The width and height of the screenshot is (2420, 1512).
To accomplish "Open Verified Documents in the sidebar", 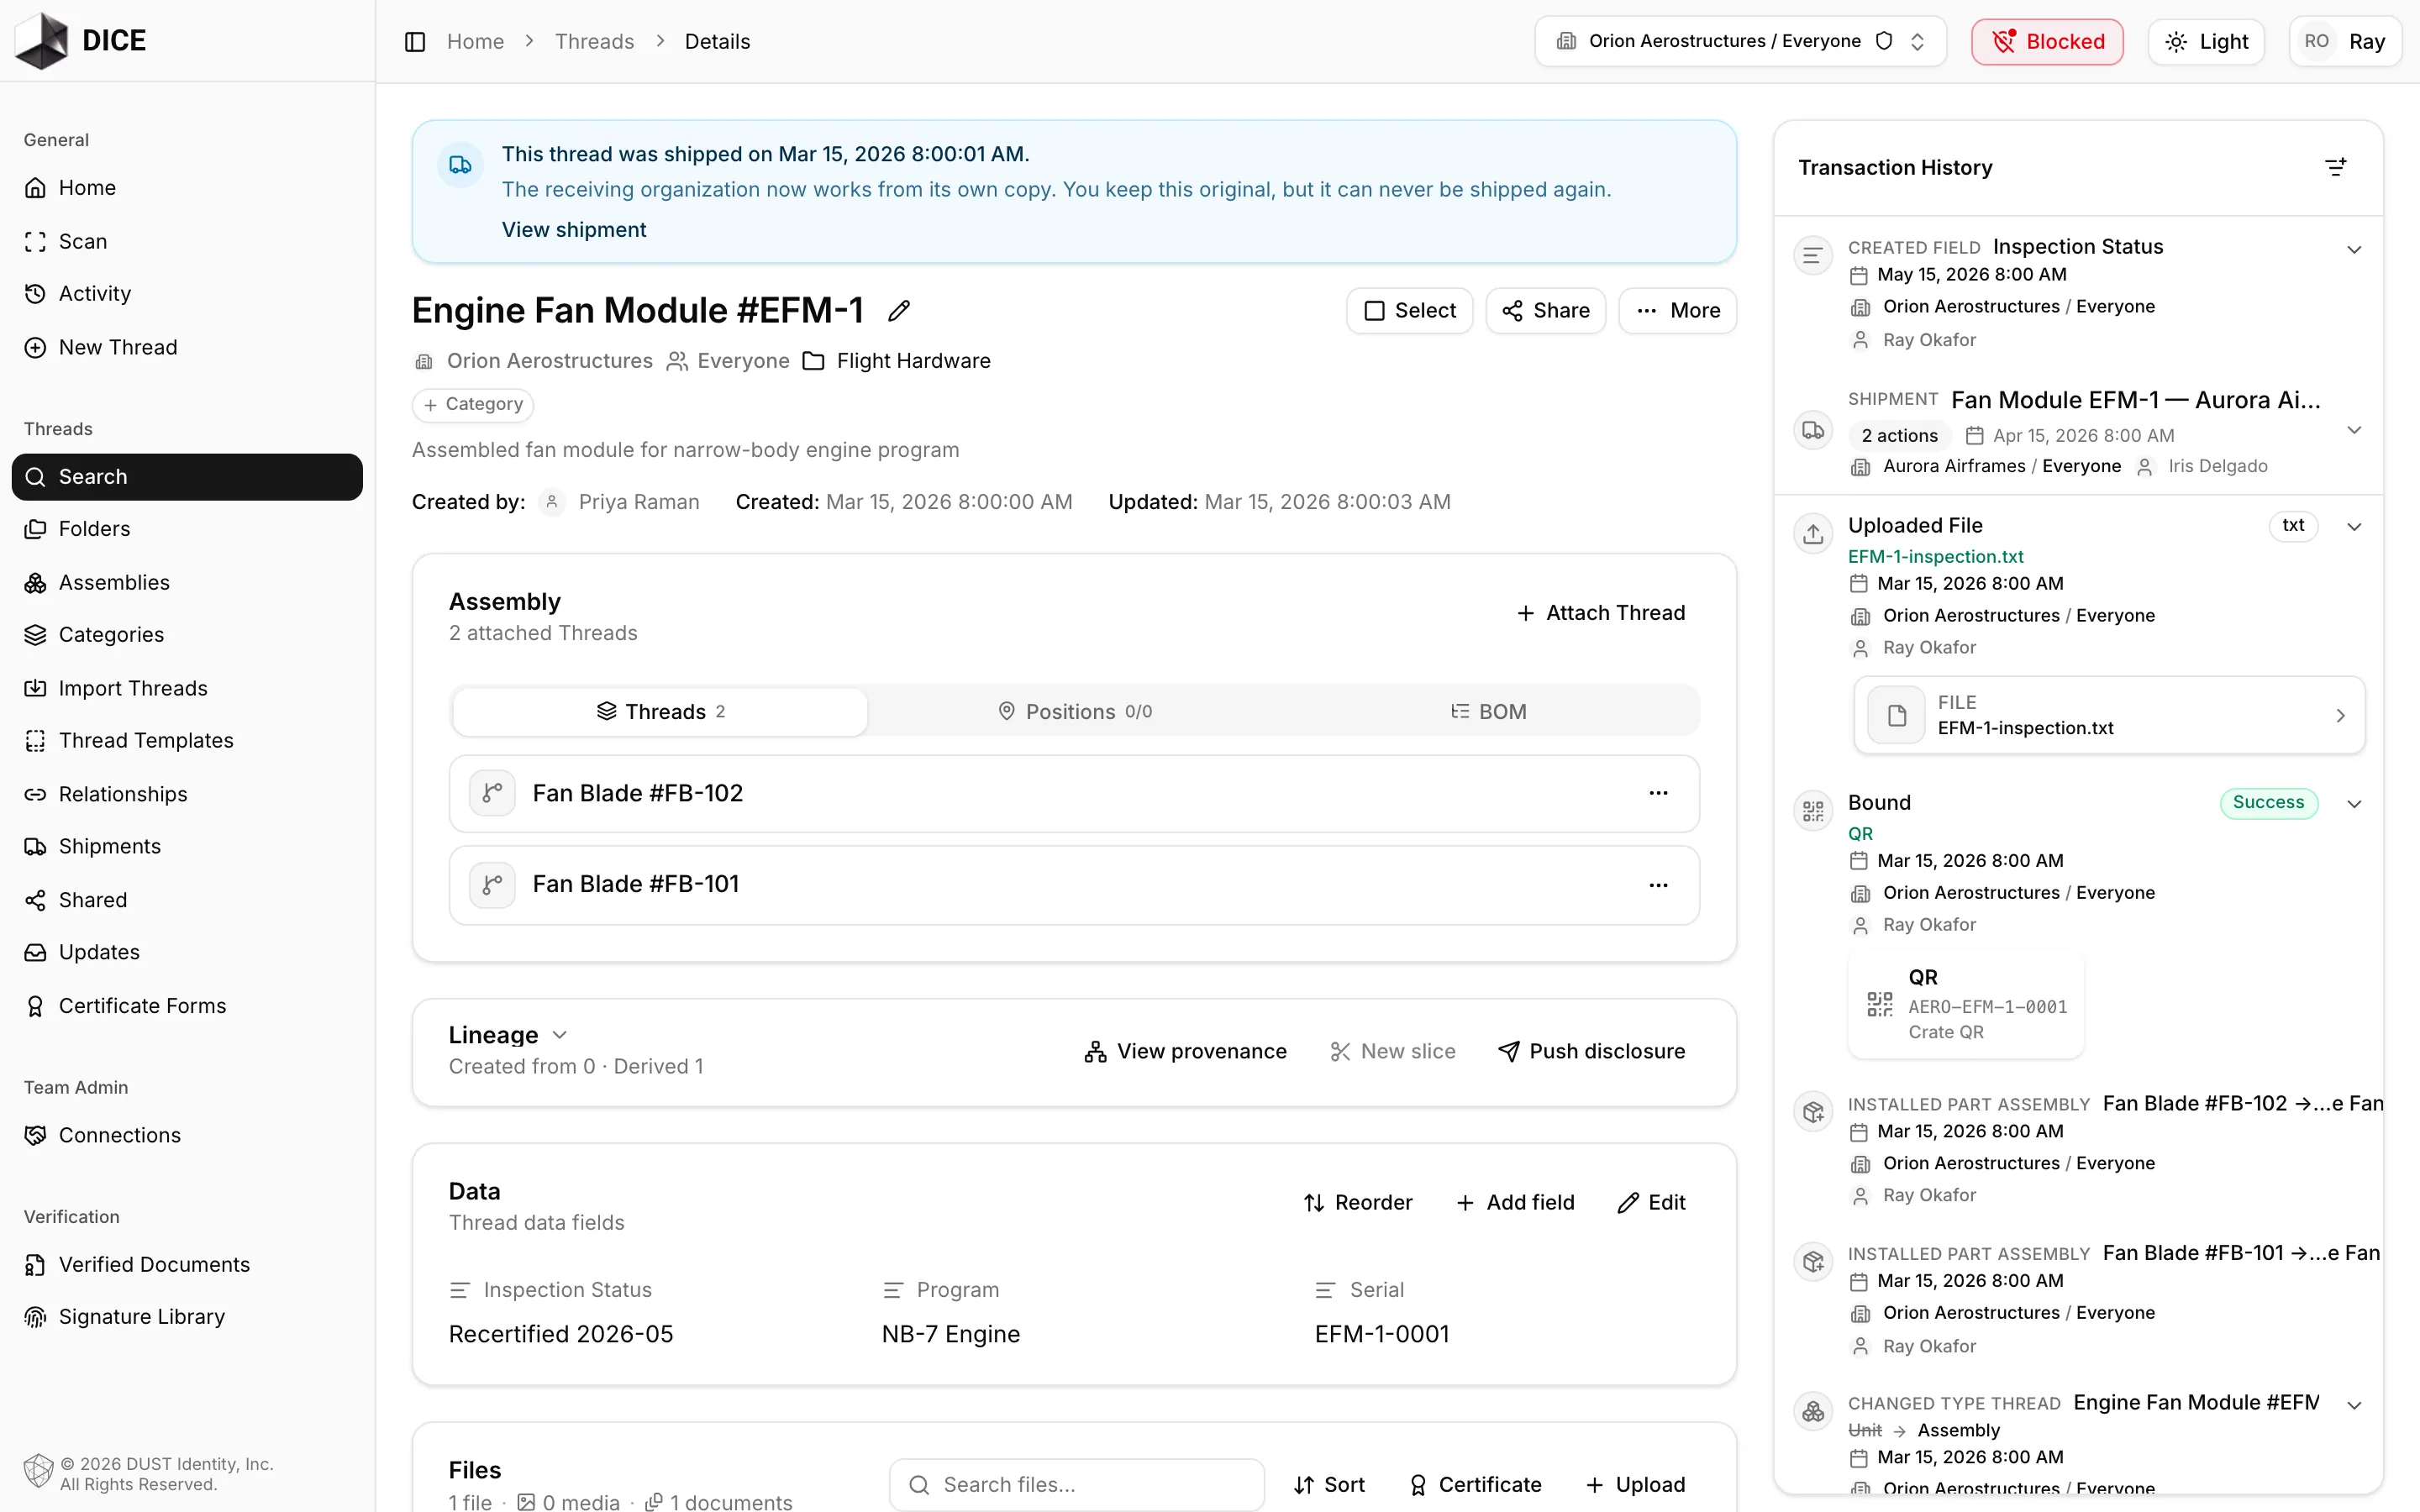I will pyautogui.click(x=187, y=1264).
